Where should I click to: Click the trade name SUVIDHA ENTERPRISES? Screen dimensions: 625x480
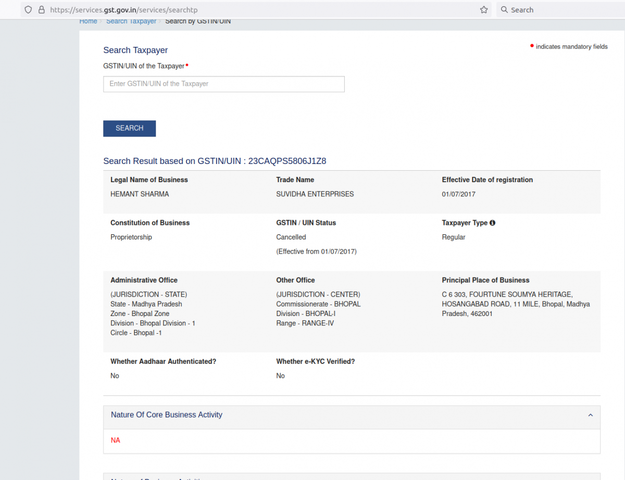pos(315,194)
